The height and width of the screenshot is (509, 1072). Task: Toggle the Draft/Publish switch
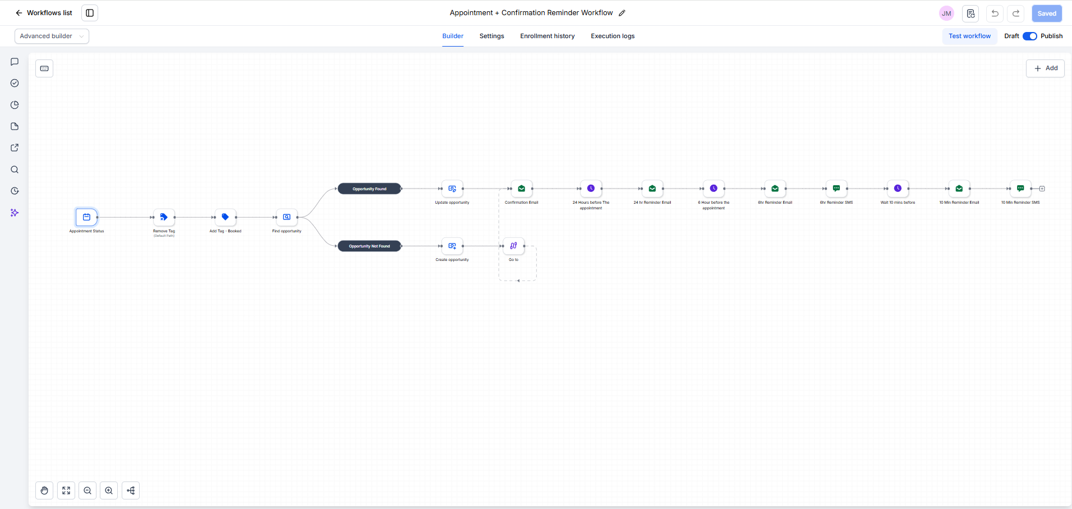1030,36
